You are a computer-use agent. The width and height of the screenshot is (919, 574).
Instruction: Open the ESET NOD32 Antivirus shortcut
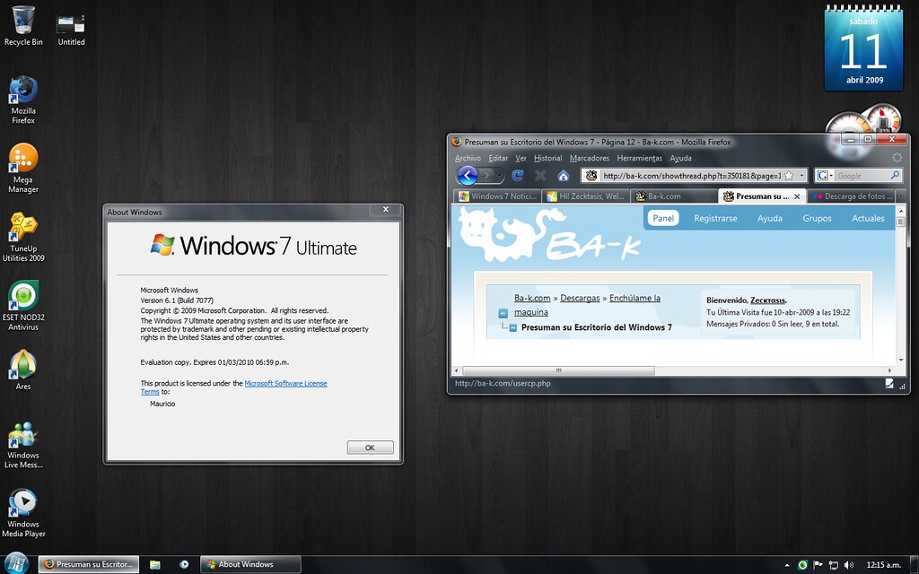tap(23, 306)
